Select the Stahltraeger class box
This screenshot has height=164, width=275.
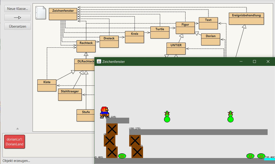[x=70, y=94]
